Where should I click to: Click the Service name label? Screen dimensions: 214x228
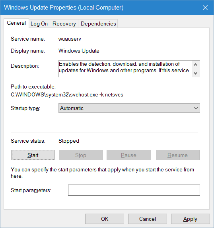click(28, 39)
